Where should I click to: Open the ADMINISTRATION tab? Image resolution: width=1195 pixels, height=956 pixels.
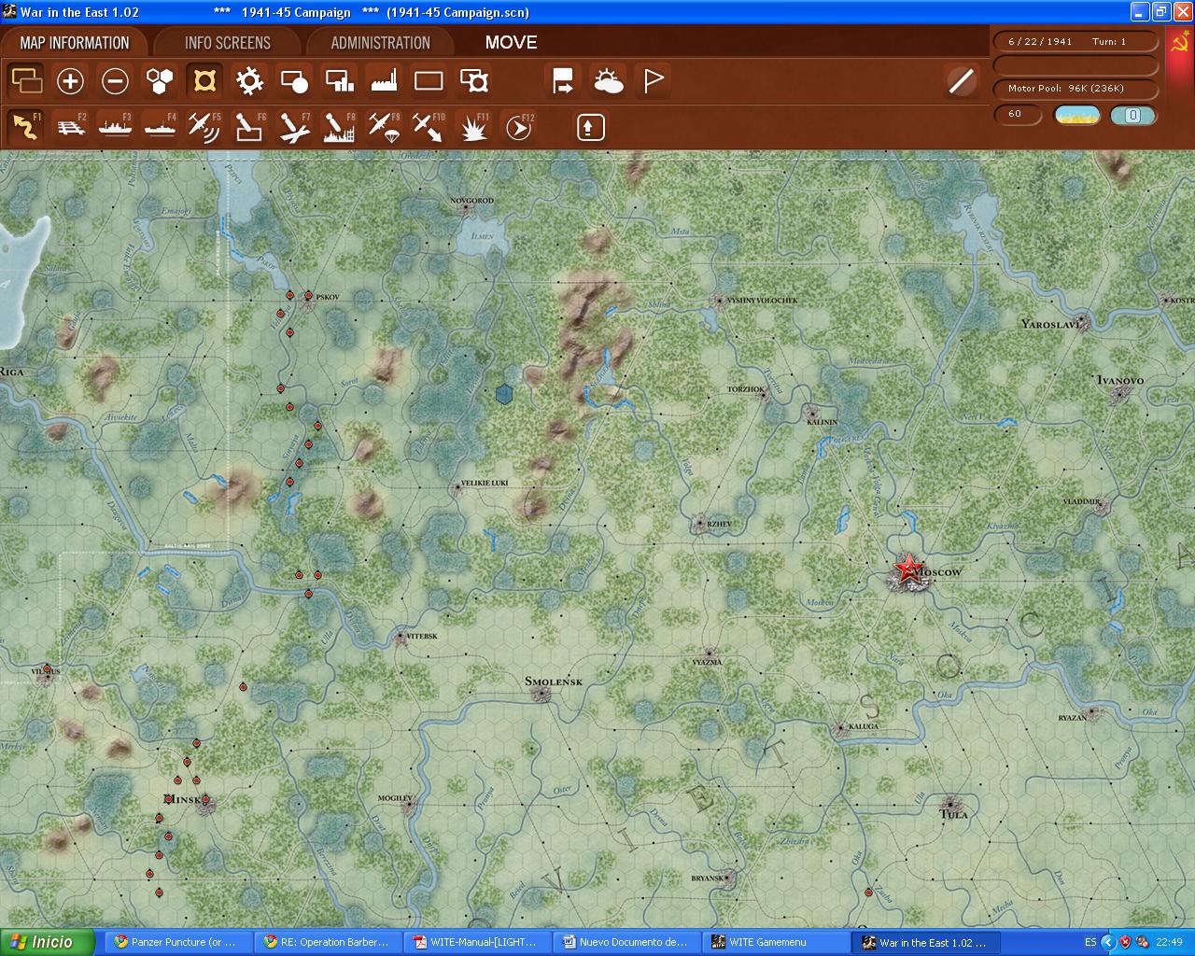point(380,43)
